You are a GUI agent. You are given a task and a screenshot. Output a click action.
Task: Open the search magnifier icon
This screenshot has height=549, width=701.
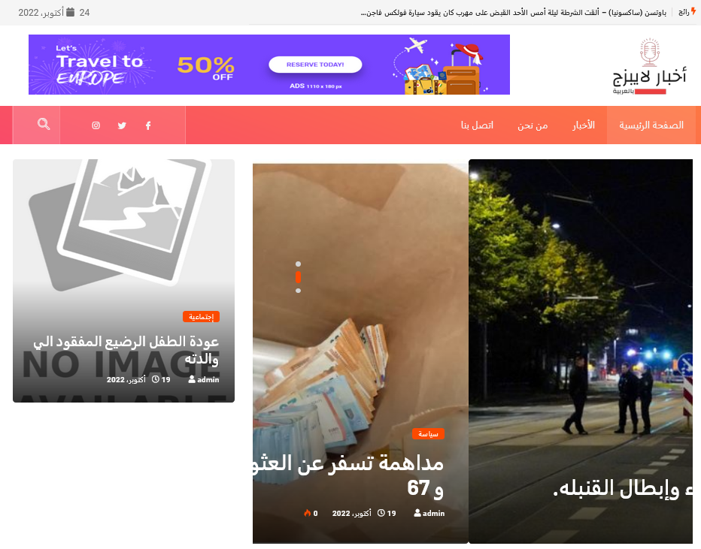[44, 124]
